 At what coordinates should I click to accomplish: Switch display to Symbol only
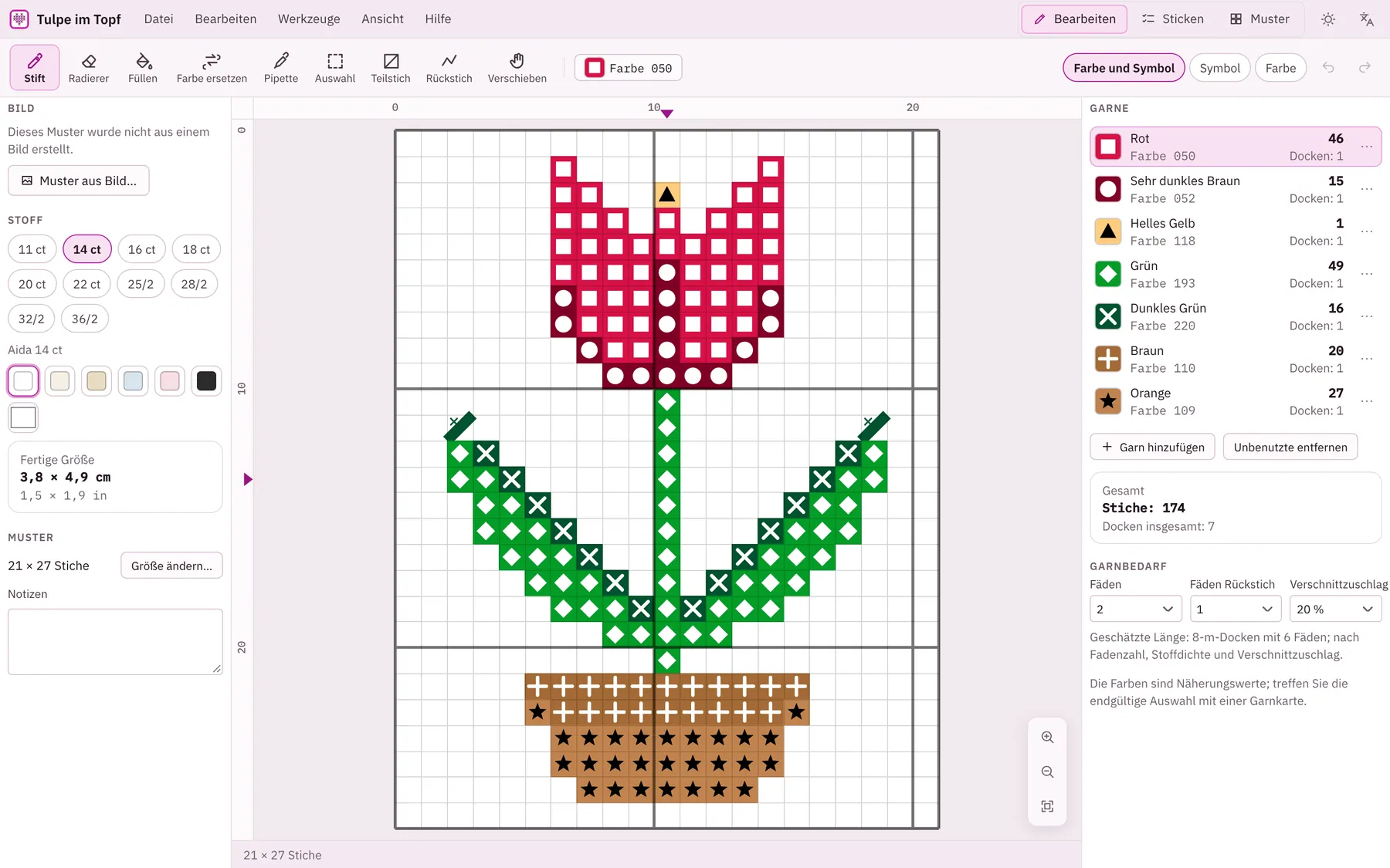[x=1220, y=68]
